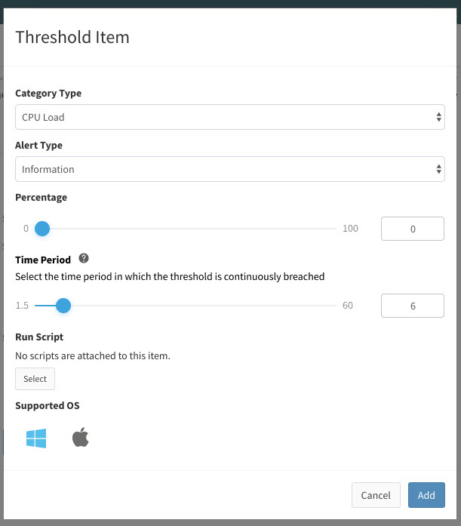Click the Category Type field label
The height and width of the screenshot is (526, 461).
(x=48, y=94)
